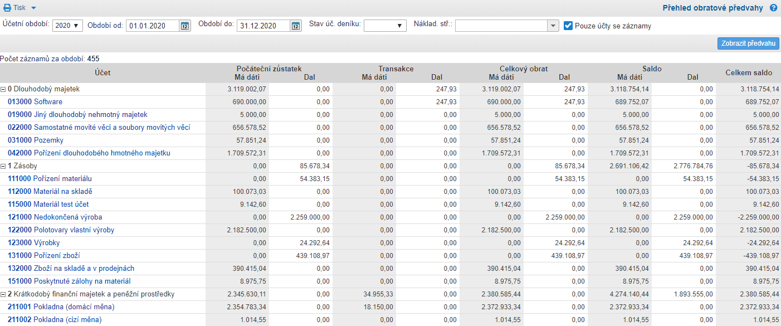The image size is (781, 326).
Task: Open the help question mark icon
Action: click(773, 8)
